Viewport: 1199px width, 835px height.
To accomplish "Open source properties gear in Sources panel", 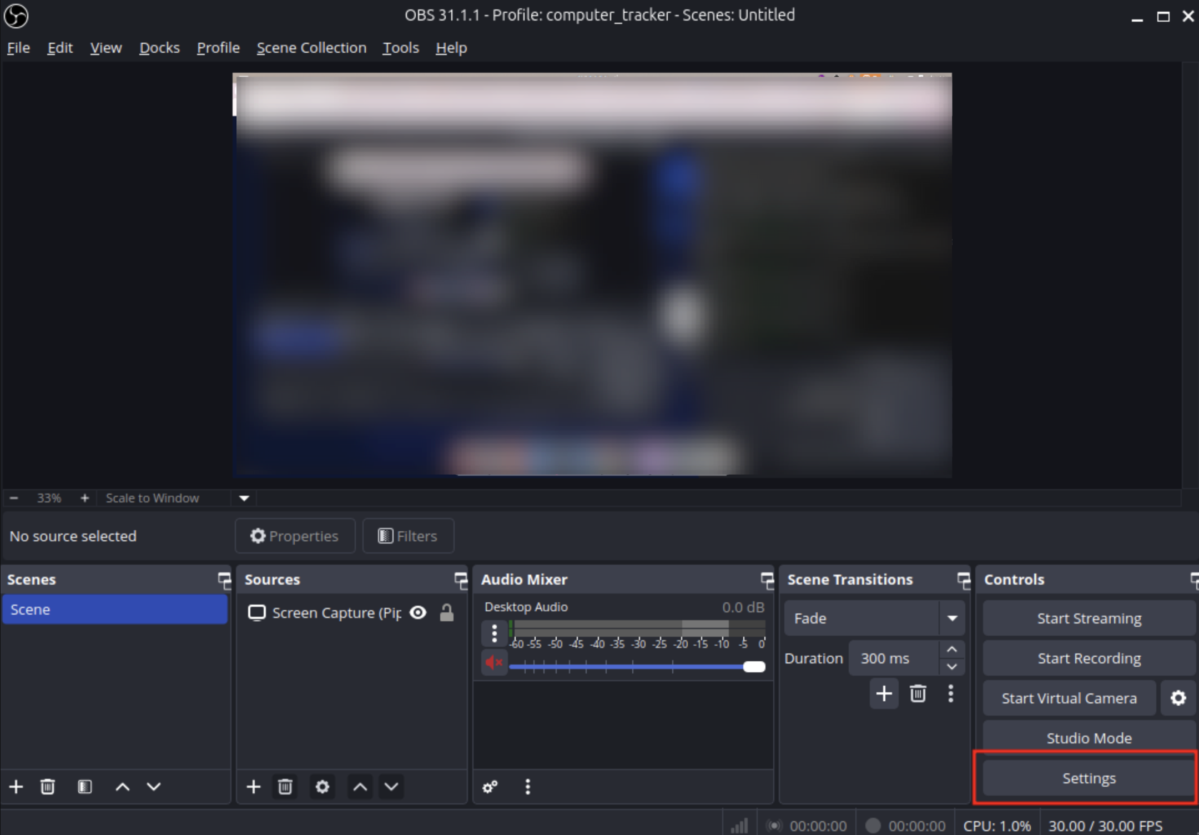I will [323, 787].
